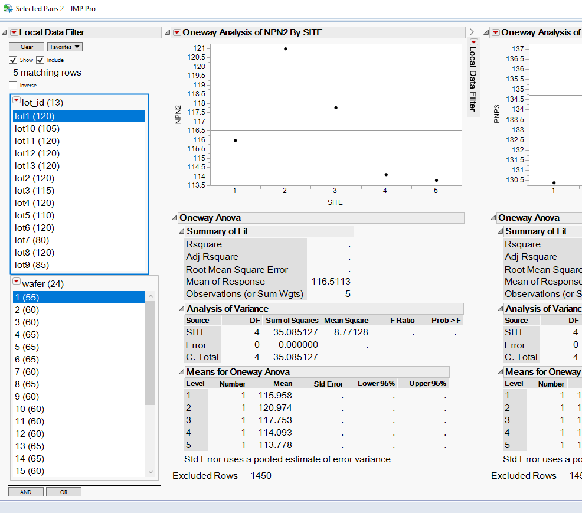Click the wafer list scrollbar down arrow
582x513 pixels.
pyautogui.click(x=151, y=472)
